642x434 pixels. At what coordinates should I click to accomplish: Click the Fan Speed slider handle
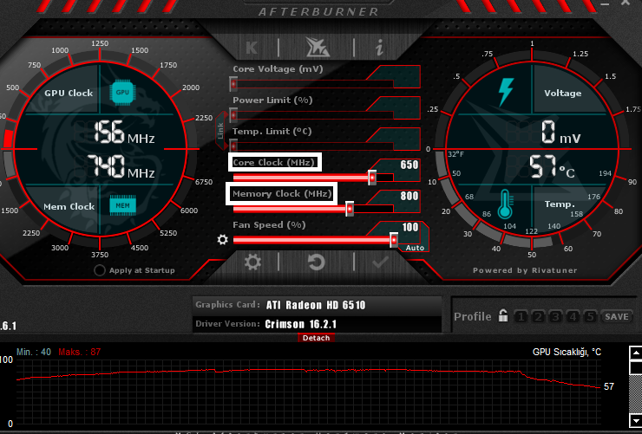point(394,240)
